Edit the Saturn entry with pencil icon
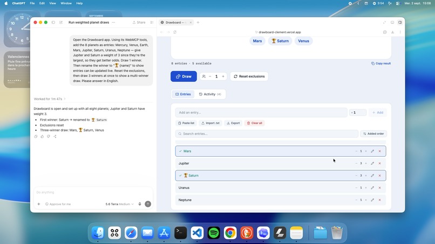The image size is (435, 244). (372, 176)
